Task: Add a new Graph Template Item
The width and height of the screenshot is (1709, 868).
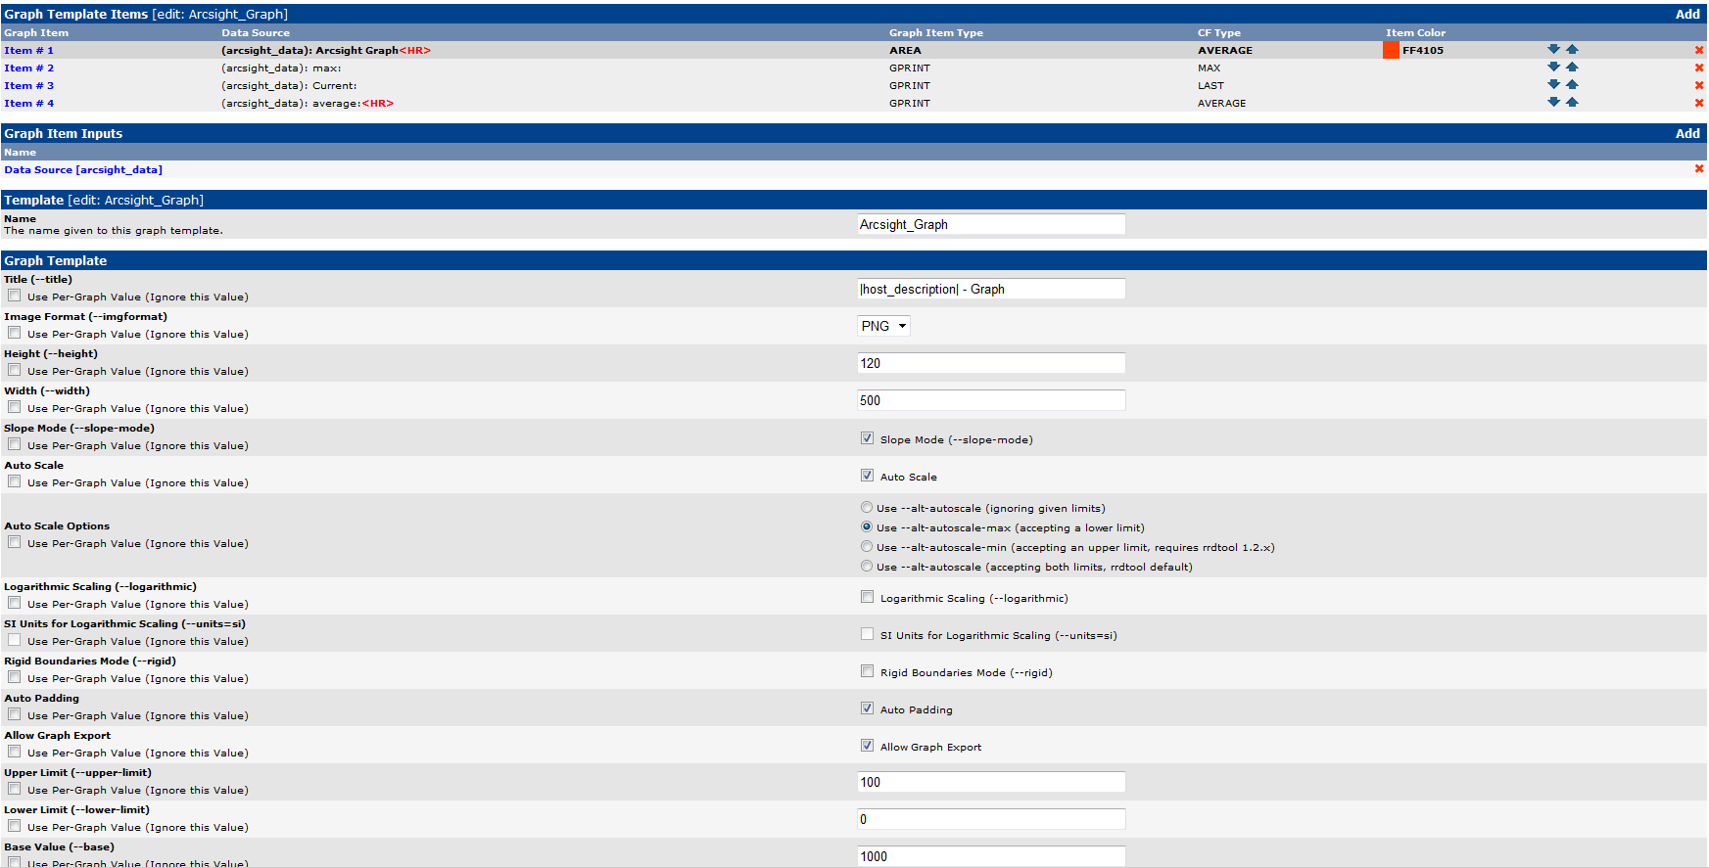Action: point(1687,14)
